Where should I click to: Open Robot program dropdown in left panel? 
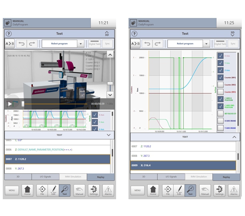[80, 44]
